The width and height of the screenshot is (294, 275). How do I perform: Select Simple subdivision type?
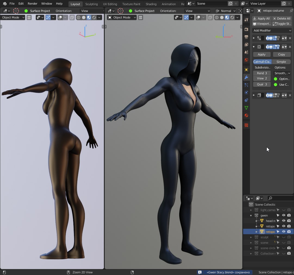pos(281,62)
